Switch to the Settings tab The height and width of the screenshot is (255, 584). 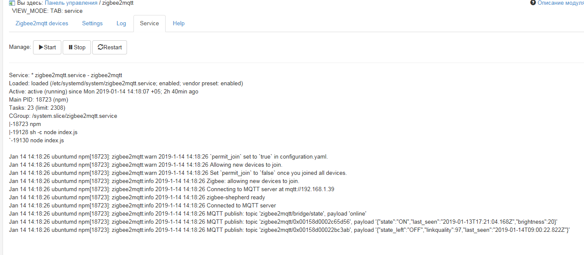tap(92, 24)
